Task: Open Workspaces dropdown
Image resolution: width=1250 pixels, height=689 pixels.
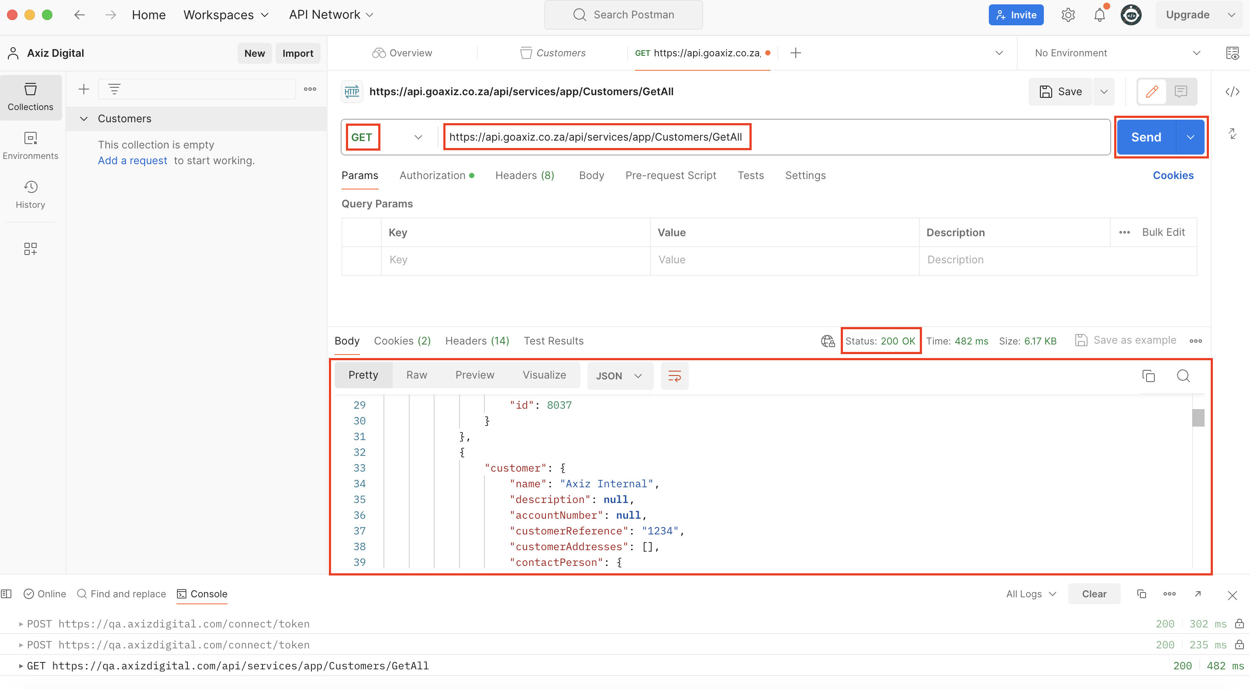Action: point(226,15)
